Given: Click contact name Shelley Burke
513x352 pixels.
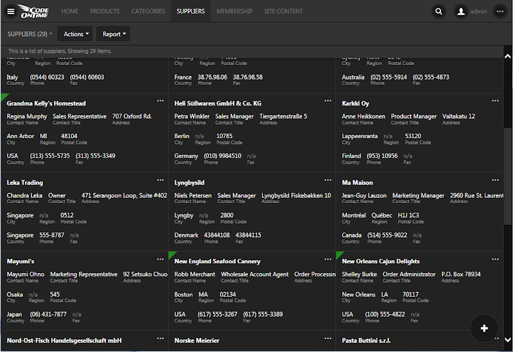Looking at the screenshot, I should 359,274.
